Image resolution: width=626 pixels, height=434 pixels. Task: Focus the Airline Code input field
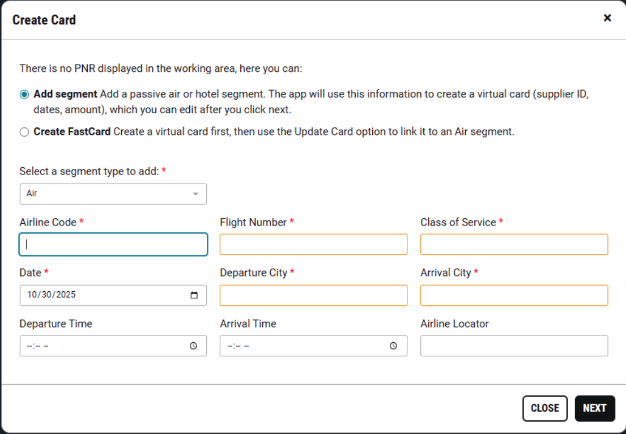[113, 244]
